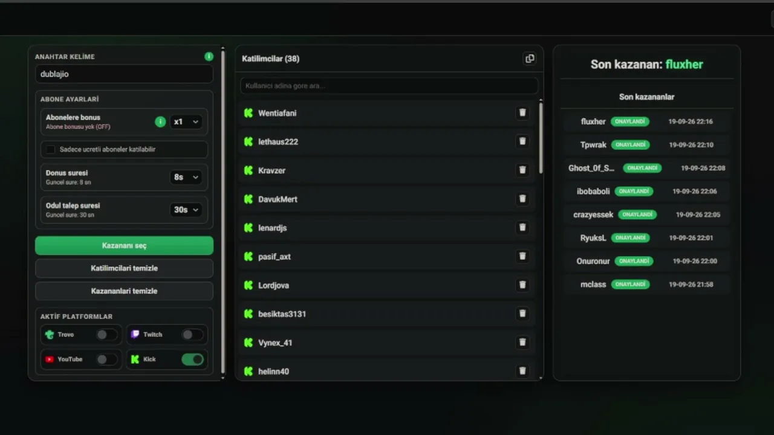Delete participant DavukMert
This screenshot has height=435, width=774.
pyautogui.click(x=522, y=198)
